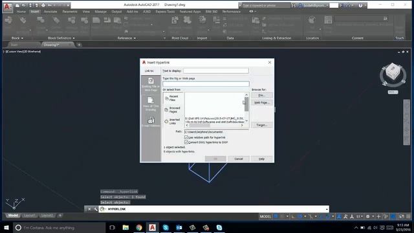Switch to the Layout1 tab
The height and width of the screenshot is (233, 414).
coord(29,216)
